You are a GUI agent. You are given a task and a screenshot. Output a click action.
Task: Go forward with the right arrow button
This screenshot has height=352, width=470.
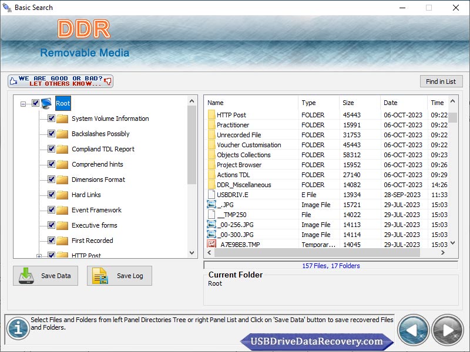point(448,330)
